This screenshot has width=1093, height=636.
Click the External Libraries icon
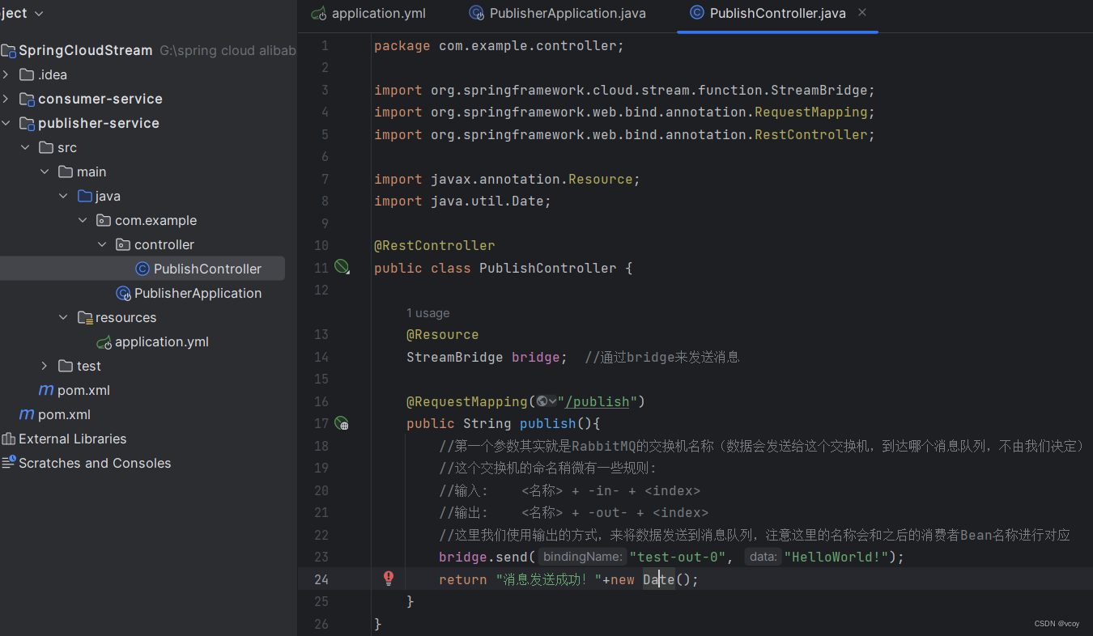[x=9, y=439]
